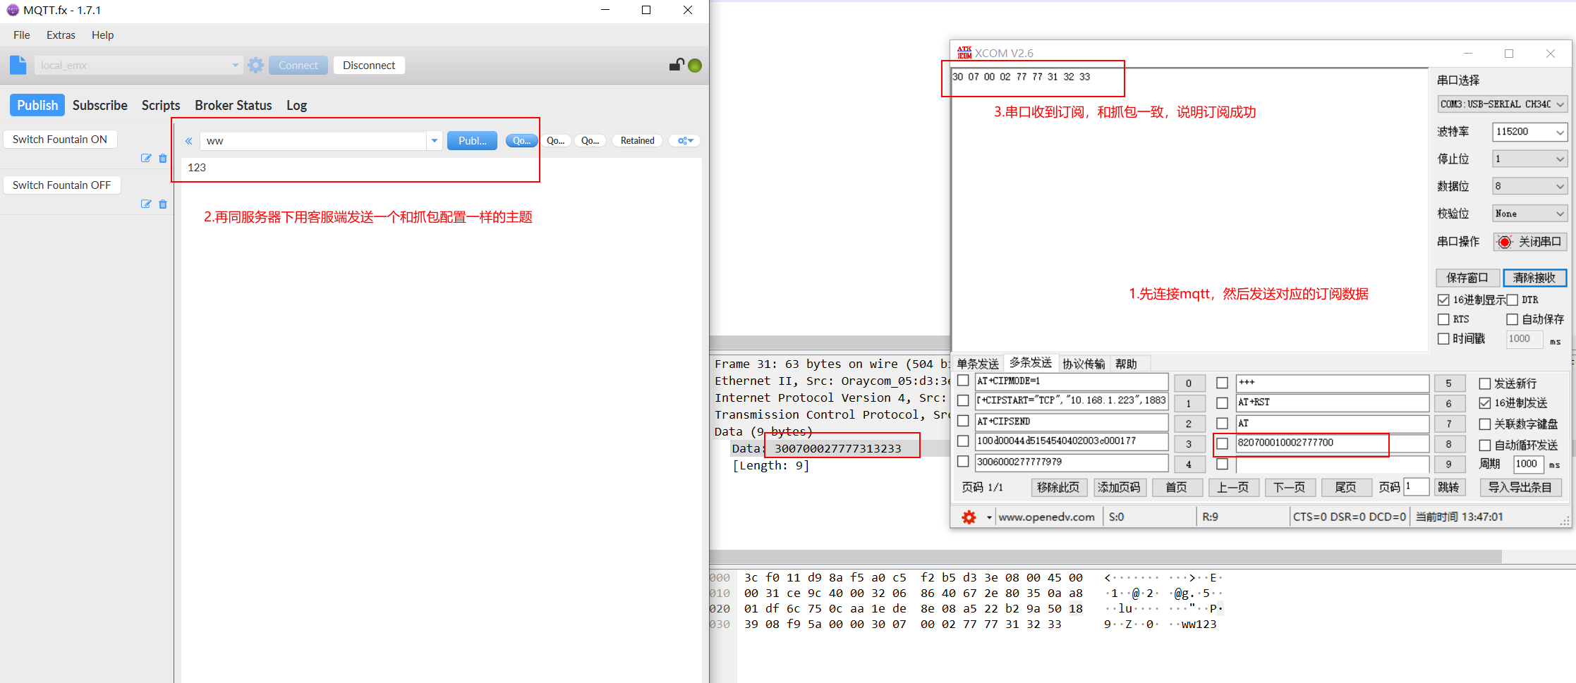Image resolution: width=1576 pixels, height=683 pixels.
Task: Open the Extras menu in MQTT.fx
Action: (61, 35)
